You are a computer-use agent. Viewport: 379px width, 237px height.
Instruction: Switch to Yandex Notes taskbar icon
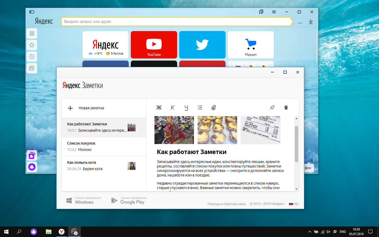75,232
